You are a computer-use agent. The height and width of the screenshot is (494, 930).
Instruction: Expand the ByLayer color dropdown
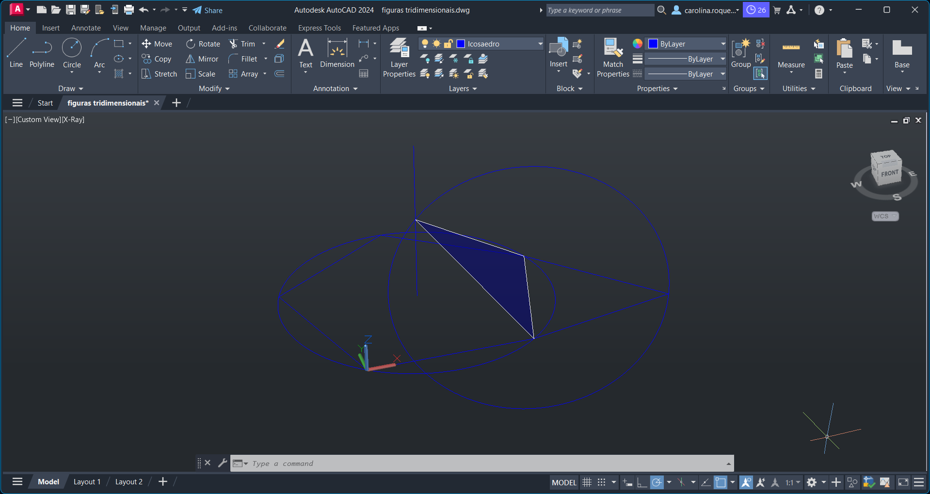click(x=723, y=44)
